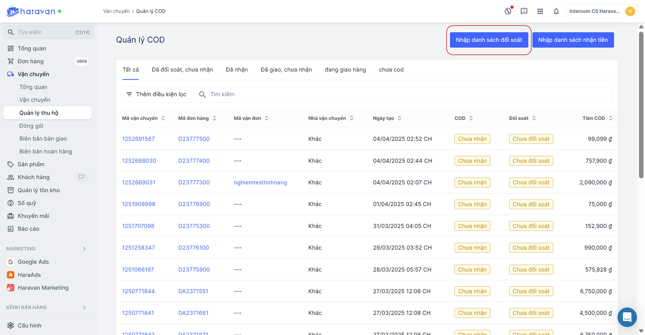This screenshot has height=335, width=645.
Task: Open Google Ads from sidebar
Action: tap(33, 262)
